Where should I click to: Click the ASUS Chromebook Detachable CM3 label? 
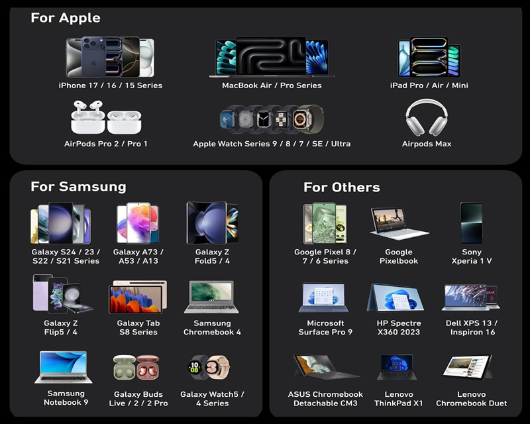pyautogui.click(x=325, y=399)
